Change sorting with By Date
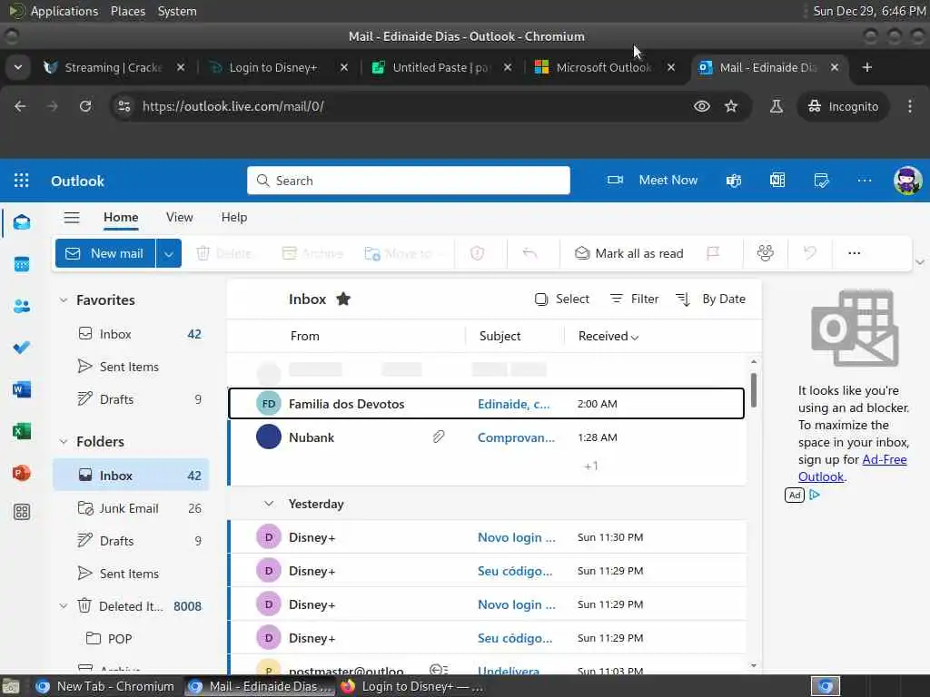Image resolution: width=930 pixels, height=697 pixels. [x=710, y=299]
